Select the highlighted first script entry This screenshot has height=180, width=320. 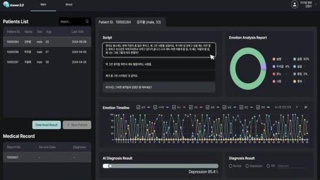coord(159,49)
